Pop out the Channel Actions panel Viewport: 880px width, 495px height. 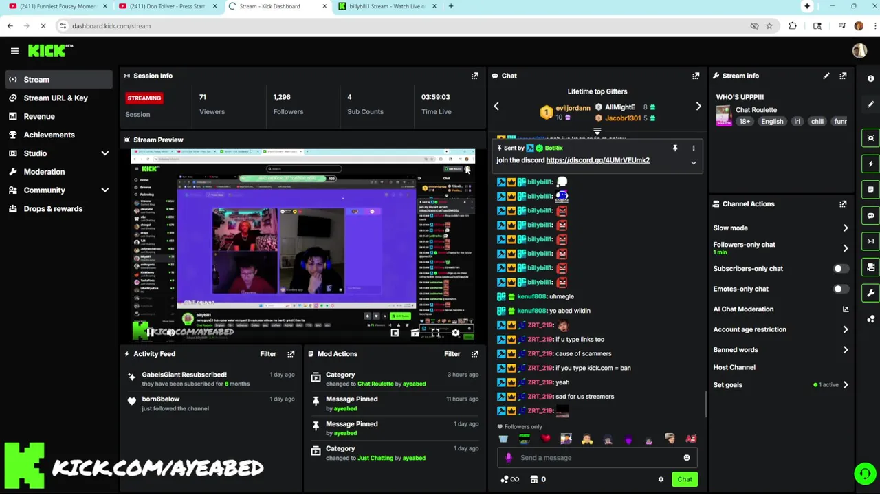[843, 204]
